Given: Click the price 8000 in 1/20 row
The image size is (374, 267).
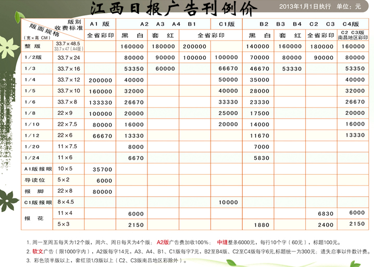Looking at the screenshot, I should (x=136, y=147).
